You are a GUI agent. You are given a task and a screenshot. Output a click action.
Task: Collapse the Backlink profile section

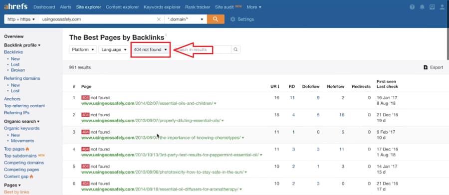pyautogui.click(x=22, y=45)
